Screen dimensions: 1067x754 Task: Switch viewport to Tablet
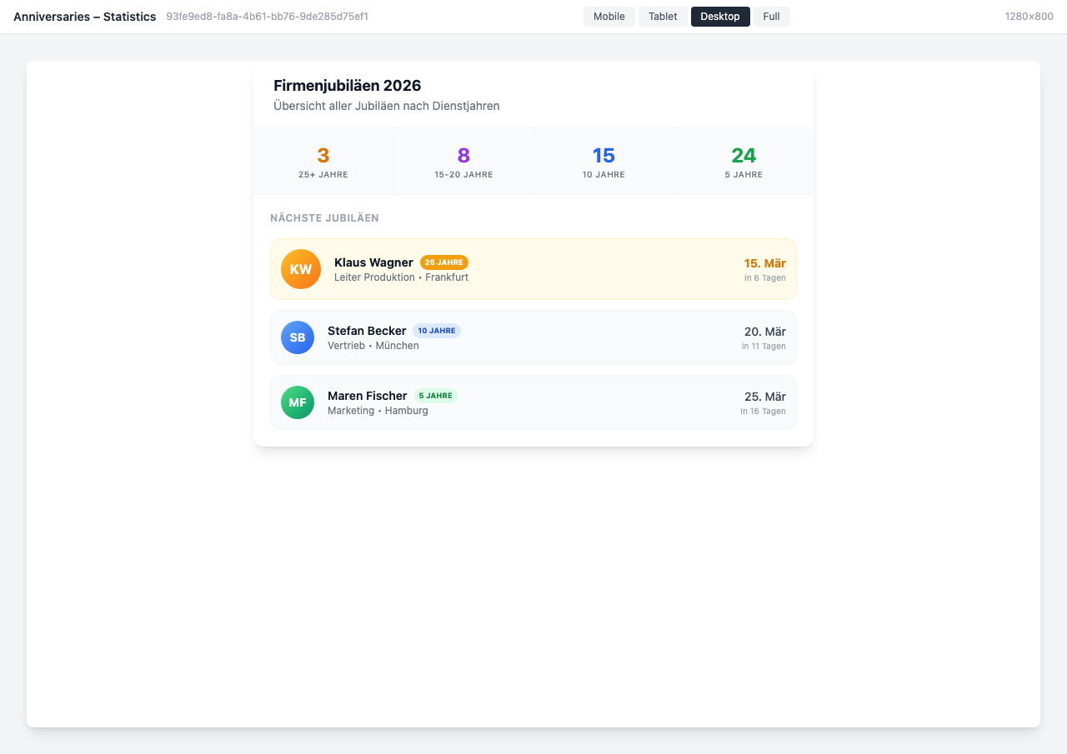pyautogui.click(x=663, y=16)
